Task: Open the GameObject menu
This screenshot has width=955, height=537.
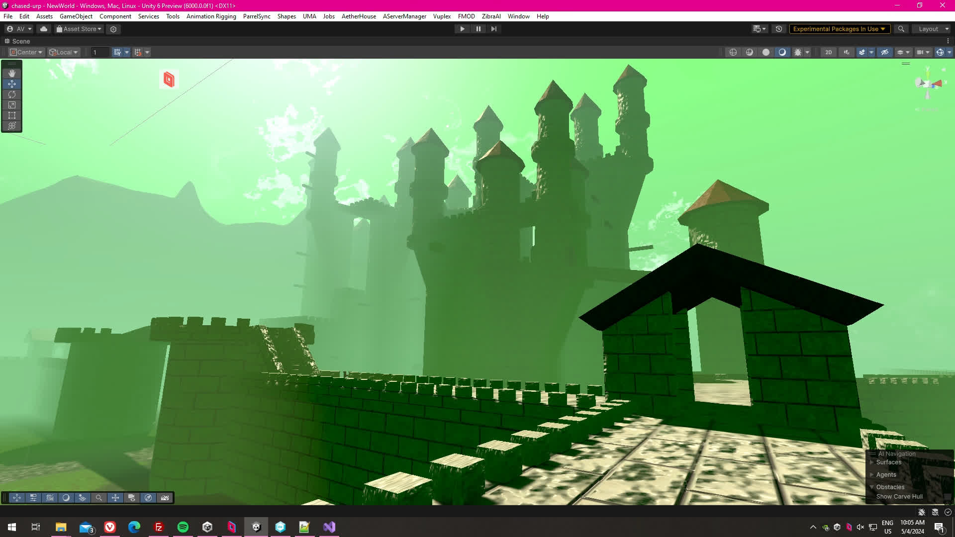Action: coord(76,16)
